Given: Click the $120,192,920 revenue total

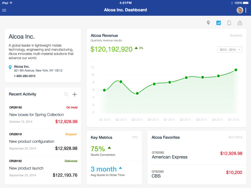Looking at the screenshot, I should click(x=111, y=49).
